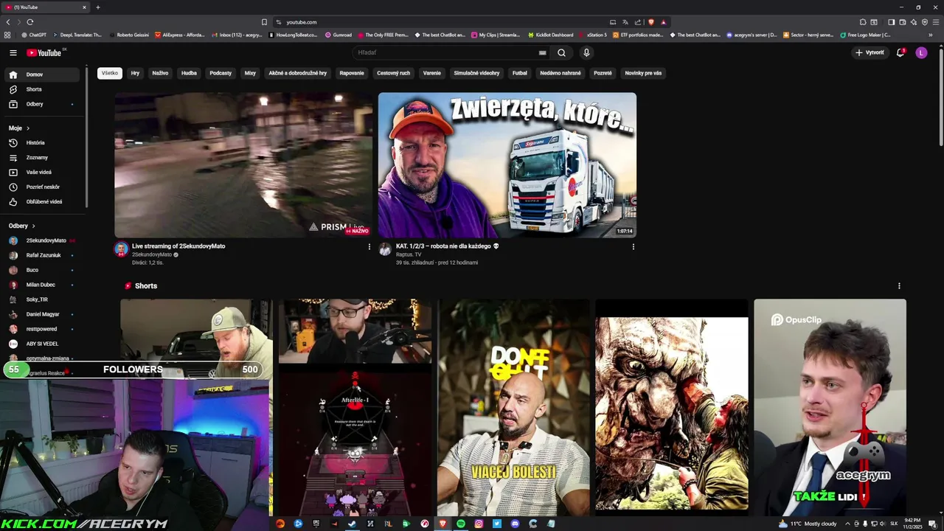Reload the page with browser refresh

point(29,22)
